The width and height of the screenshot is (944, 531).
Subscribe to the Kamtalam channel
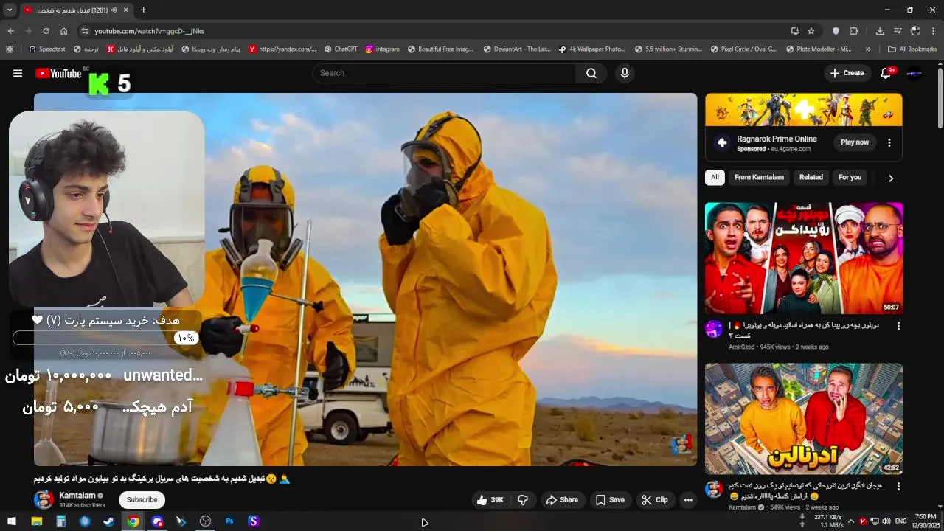click(142, 499)
